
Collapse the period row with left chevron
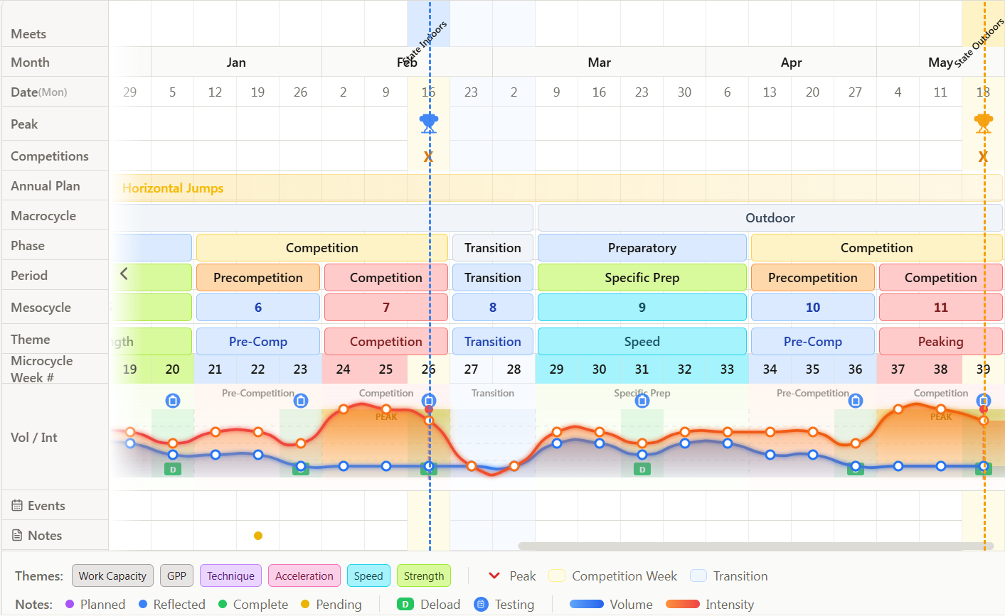pyautogui.click(x=124, y=274)
